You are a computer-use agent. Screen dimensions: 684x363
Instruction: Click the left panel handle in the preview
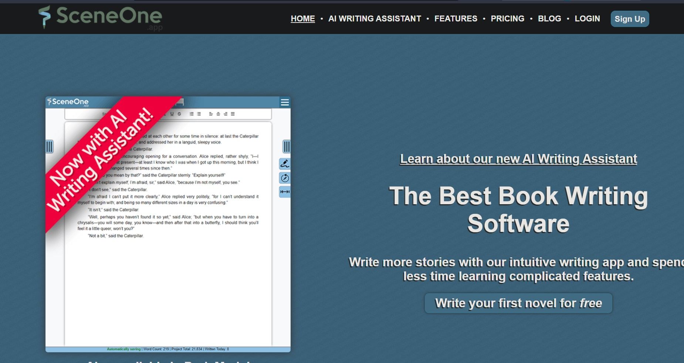50,147
